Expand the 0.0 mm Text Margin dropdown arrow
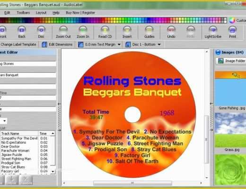Viewport: 246px width, 189px height. pyautogui.click(x=119, y=44)
